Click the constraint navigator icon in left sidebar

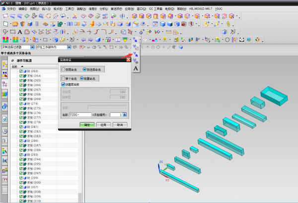pos(4,73)
